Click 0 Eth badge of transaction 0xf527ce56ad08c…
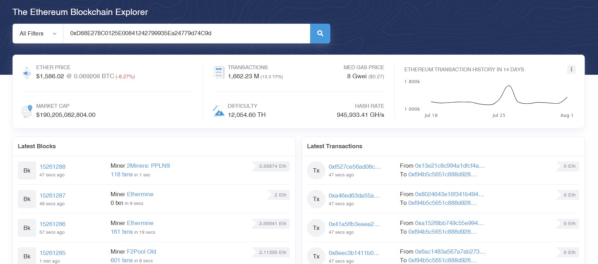The image size is (598, 264). tap(567, 166)
